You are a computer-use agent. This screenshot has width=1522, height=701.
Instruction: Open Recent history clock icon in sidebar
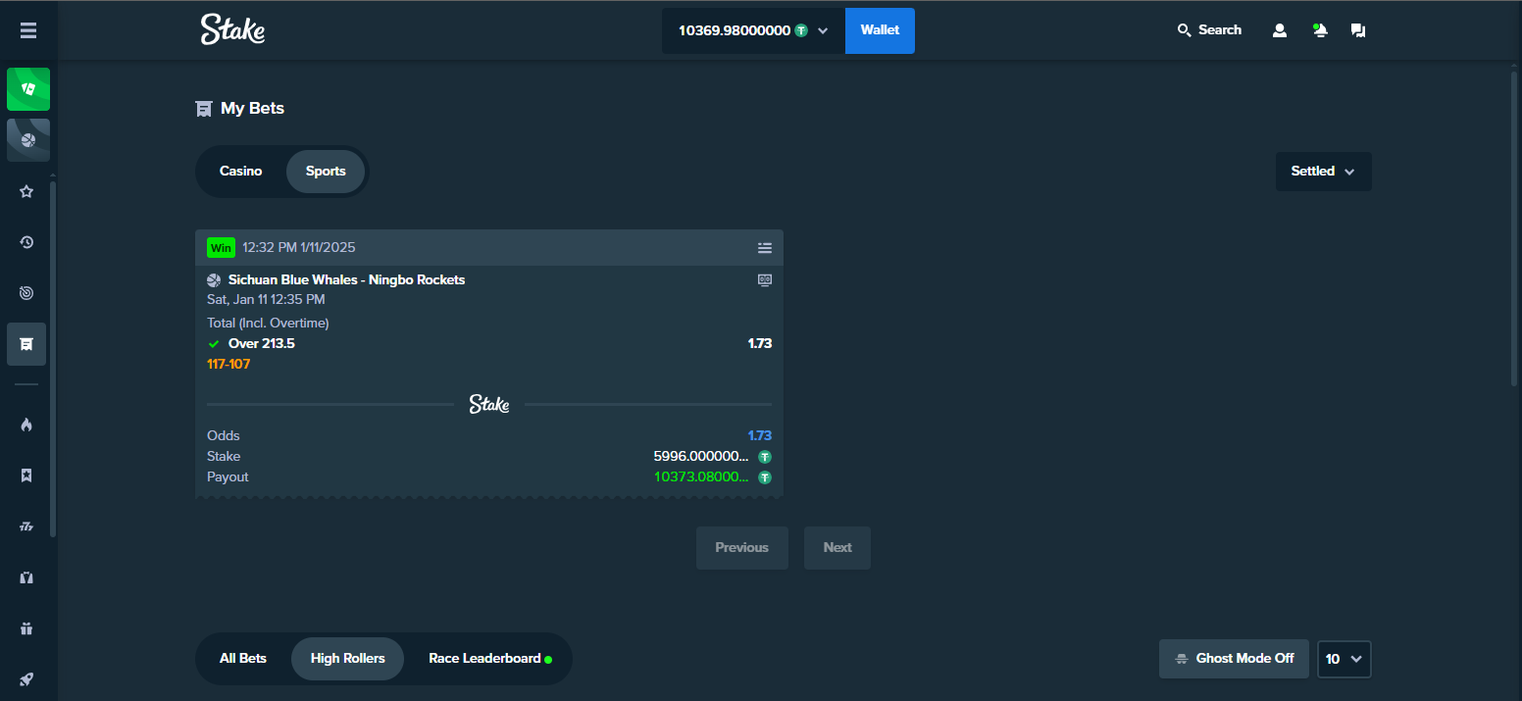[x=27, y=242]
